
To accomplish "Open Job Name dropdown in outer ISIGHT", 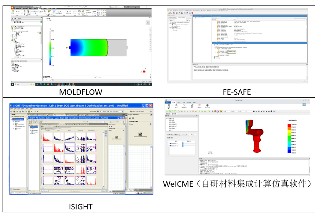I will click(122, 112).
